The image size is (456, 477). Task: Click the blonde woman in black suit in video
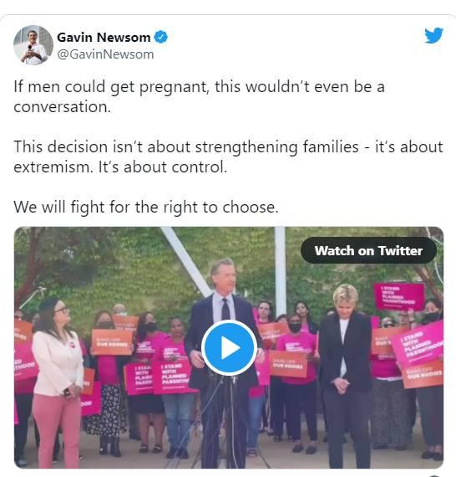coord(346,376)
